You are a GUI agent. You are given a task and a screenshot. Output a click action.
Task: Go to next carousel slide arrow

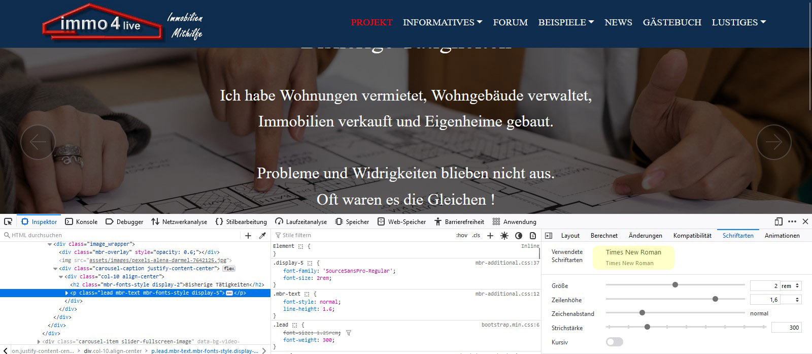[773, 142]
